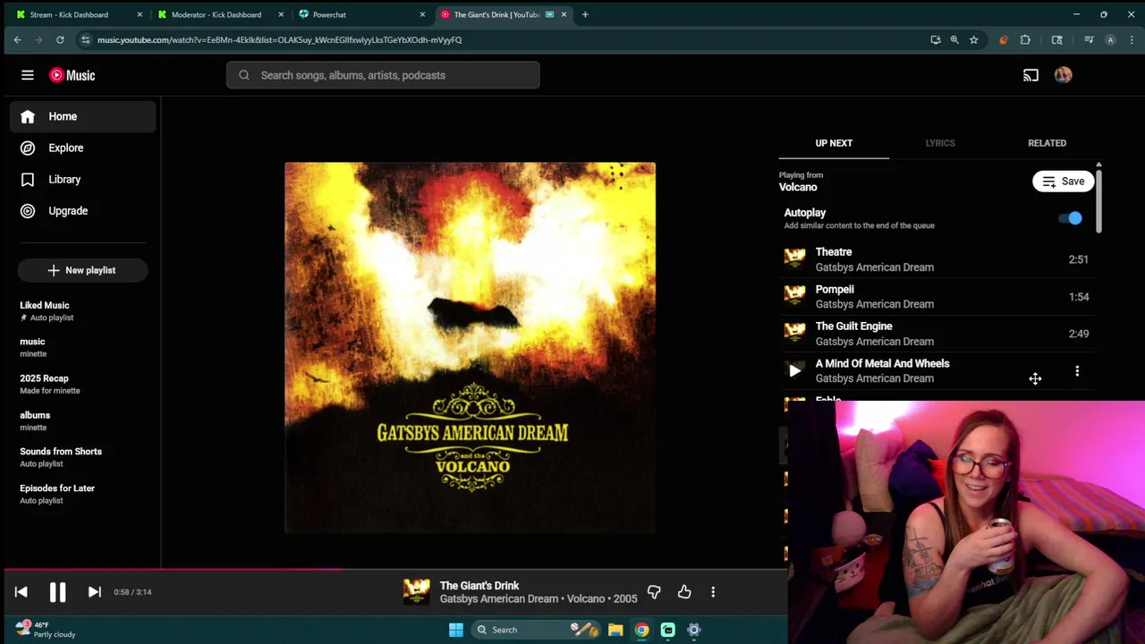
Task: Open options for A Mind Of Metal And Wheels
Action: [x=1077, y=370]
